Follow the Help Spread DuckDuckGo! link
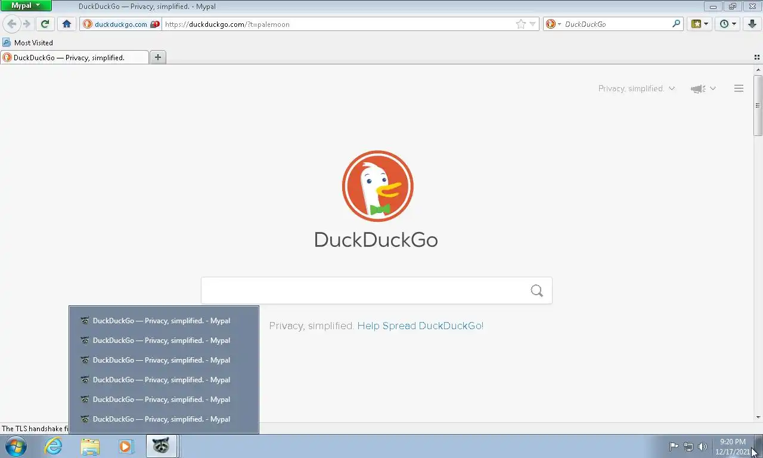Viewport: 763px width, 458px height. pos(420,326)
